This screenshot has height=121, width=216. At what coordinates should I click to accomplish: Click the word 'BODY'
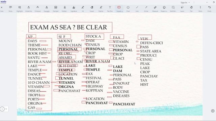118,87
